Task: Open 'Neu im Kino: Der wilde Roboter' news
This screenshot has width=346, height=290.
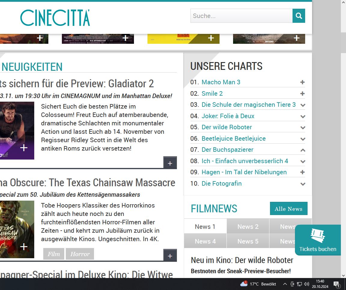Action: click(242, 260)
